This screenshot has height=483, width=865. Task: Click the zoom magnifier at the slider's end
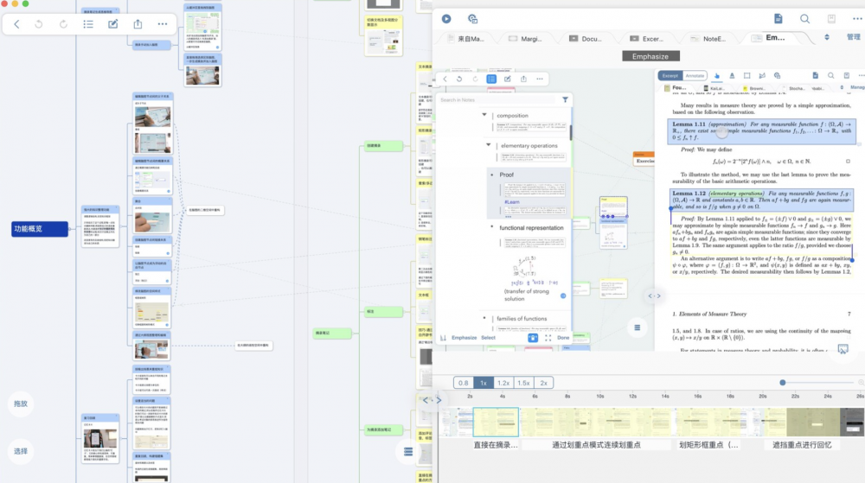click(861, 382)
